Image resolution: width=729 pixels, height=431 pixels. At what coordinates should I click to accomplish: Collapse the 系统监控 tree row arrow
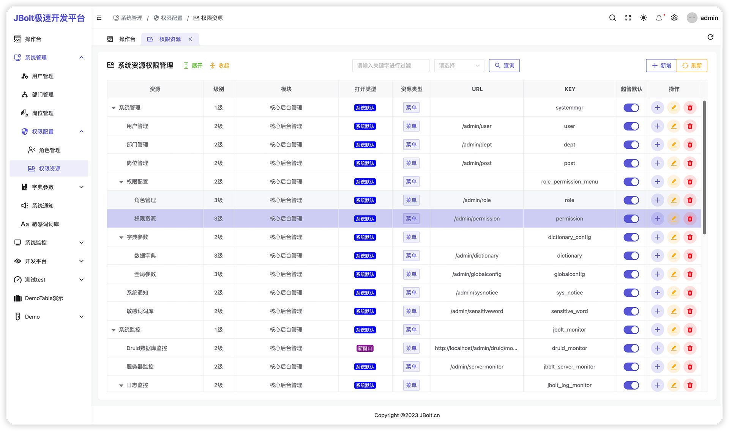(x=114, y=330)
